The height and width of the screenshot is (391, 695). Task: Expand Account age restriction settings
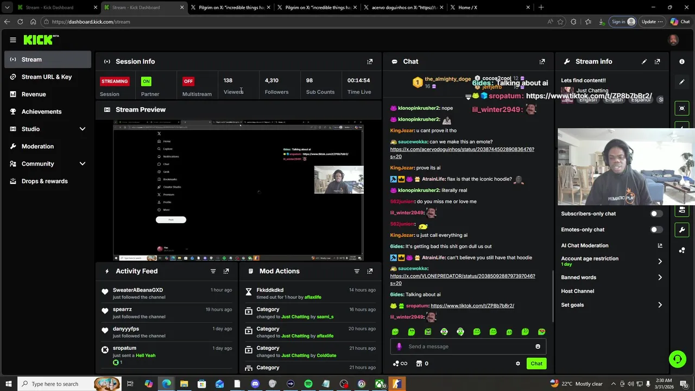[660, 261]
